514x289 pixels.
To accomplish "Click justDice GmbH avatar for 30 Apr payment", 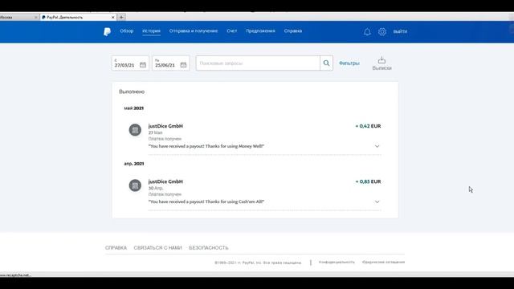I will (x=135, y=185).
